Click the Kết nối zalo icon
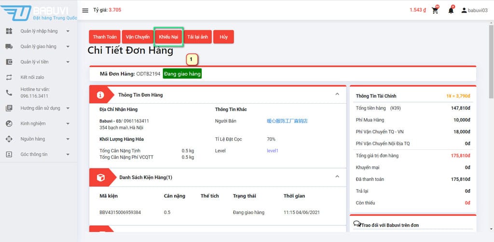The height and width of the screenshot is (242, 494). click(x=9, y=77)
